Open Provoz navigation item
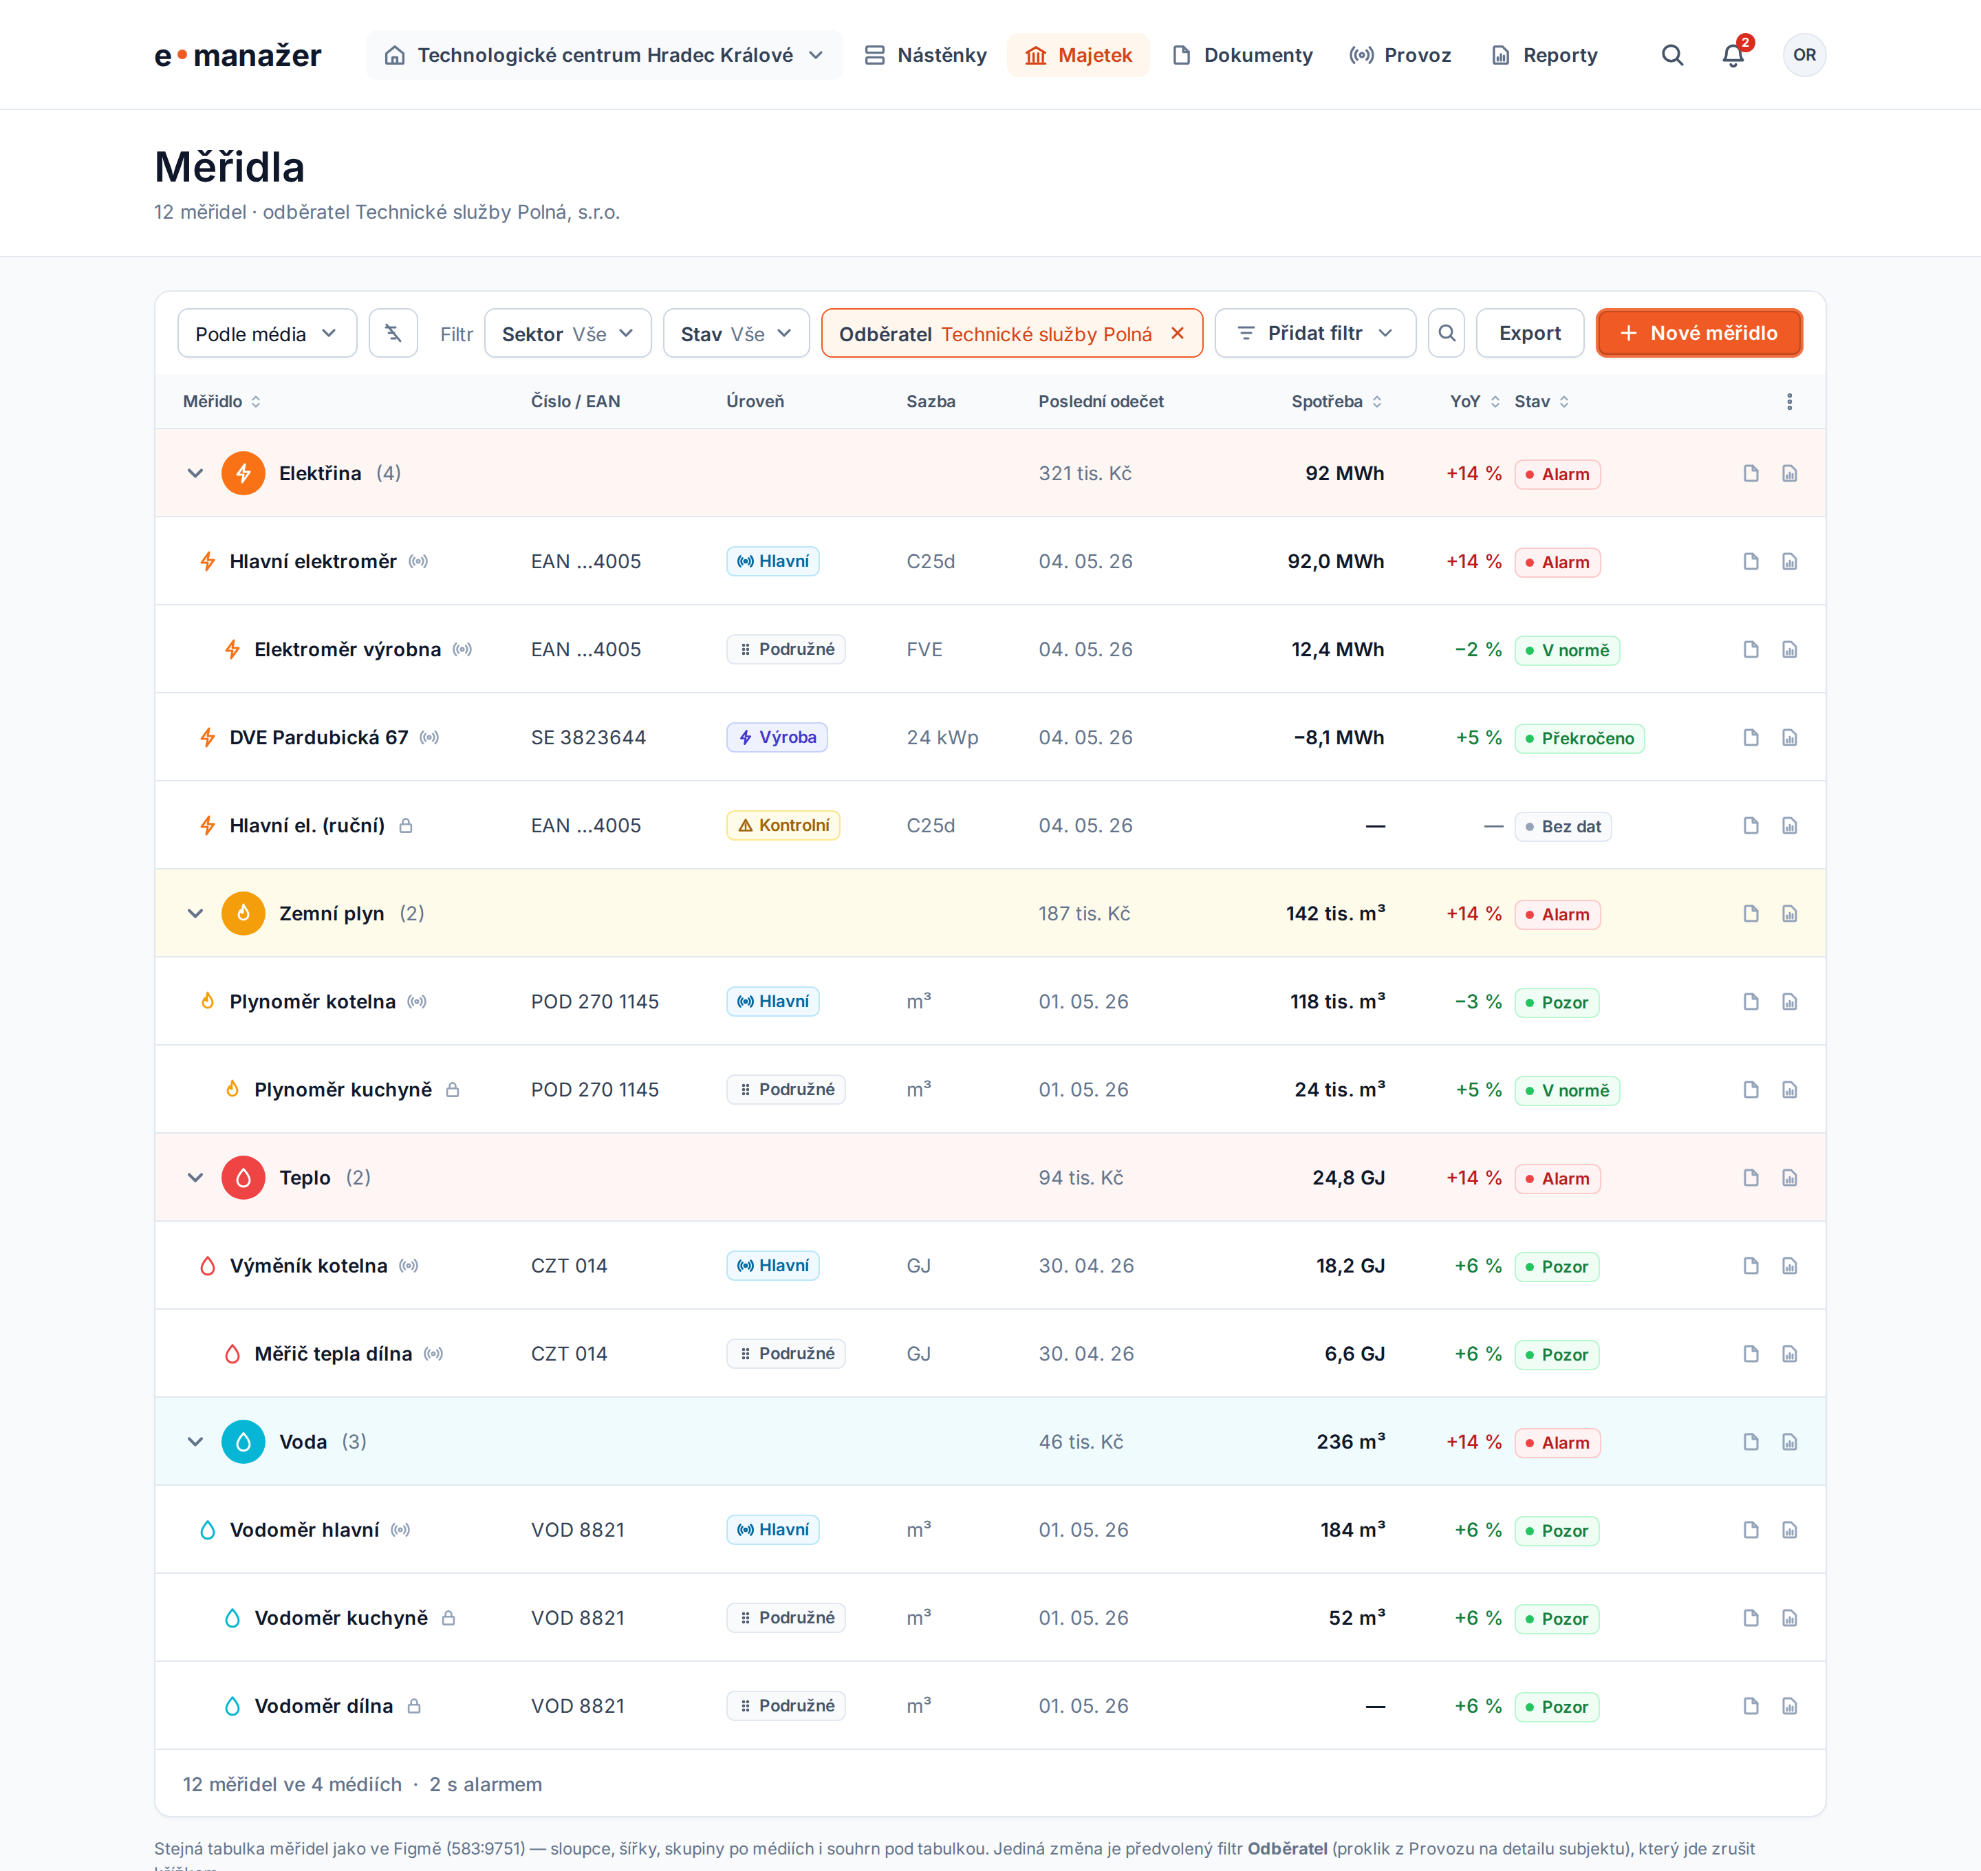 (1400, 56)
